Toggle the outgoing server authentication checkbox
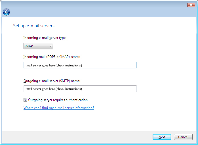The image size is (198, 145). coord(26,100)
